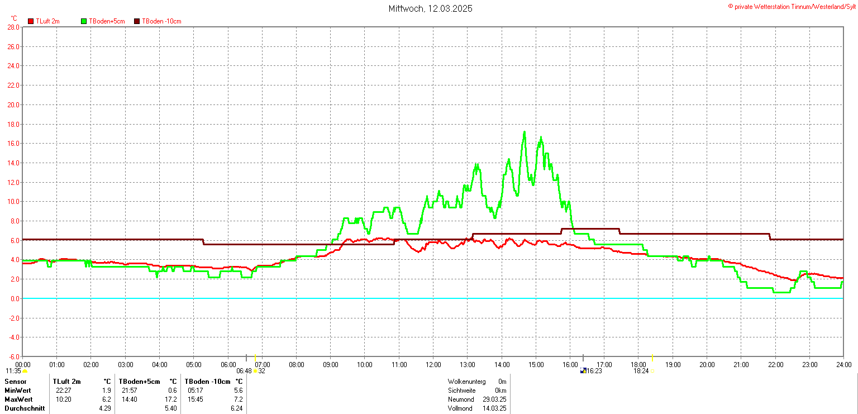Click the yellow sunrise marker on time axis
The height and width of the screenshot is (414, 858).
pyautogui.click(x=255, y=358)
